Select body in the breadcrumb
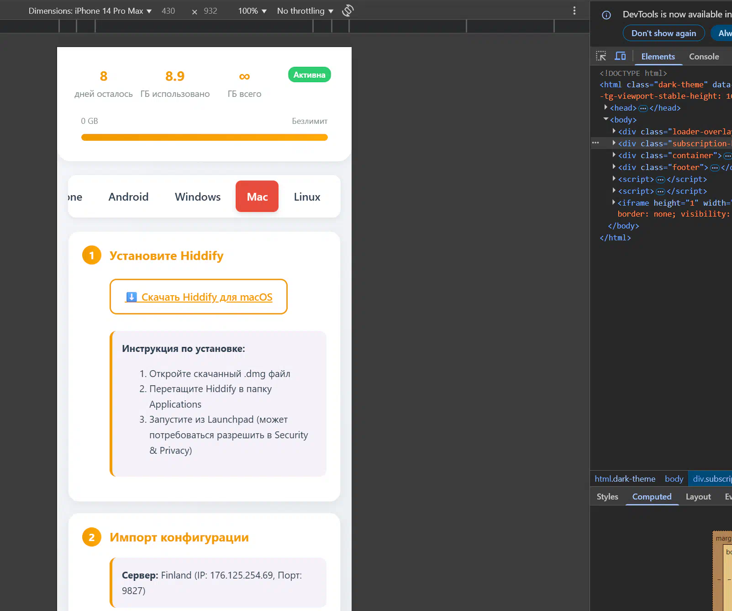Screen dimensions: 732x611 pos(674,478)
